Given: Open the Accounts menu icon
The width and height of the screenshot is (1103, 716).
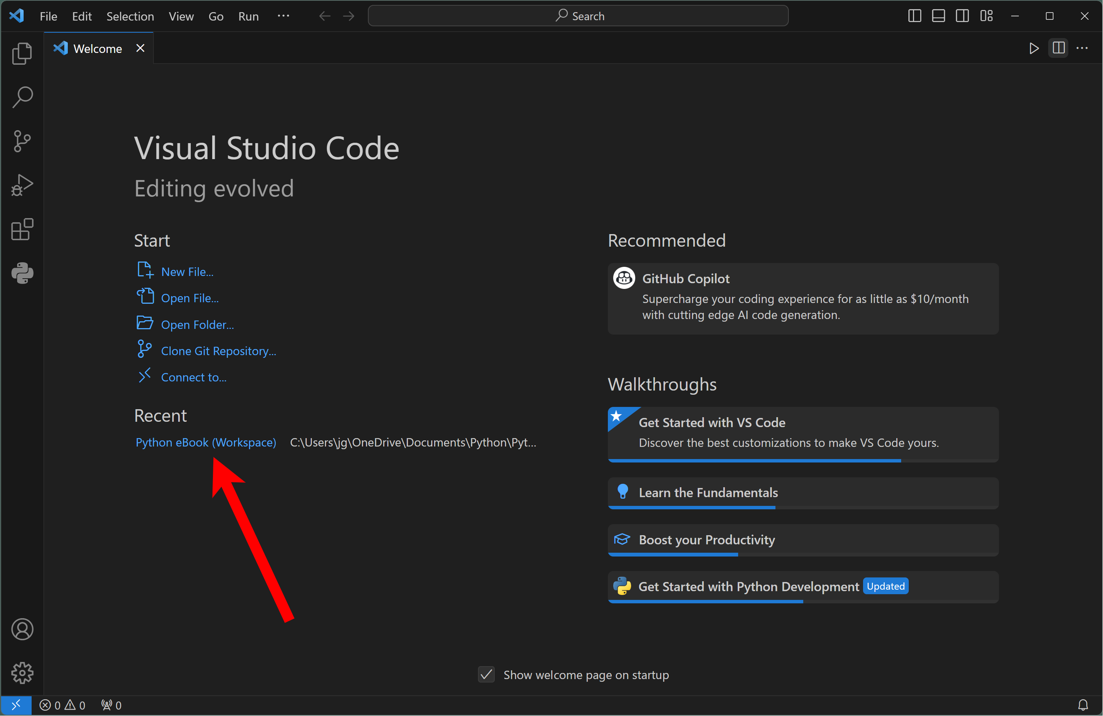Looking at the screenshot, I should [x=22, y=629].
